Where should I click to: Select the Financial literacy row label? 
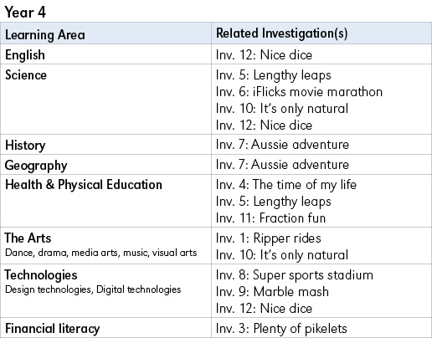click(52, 329)
